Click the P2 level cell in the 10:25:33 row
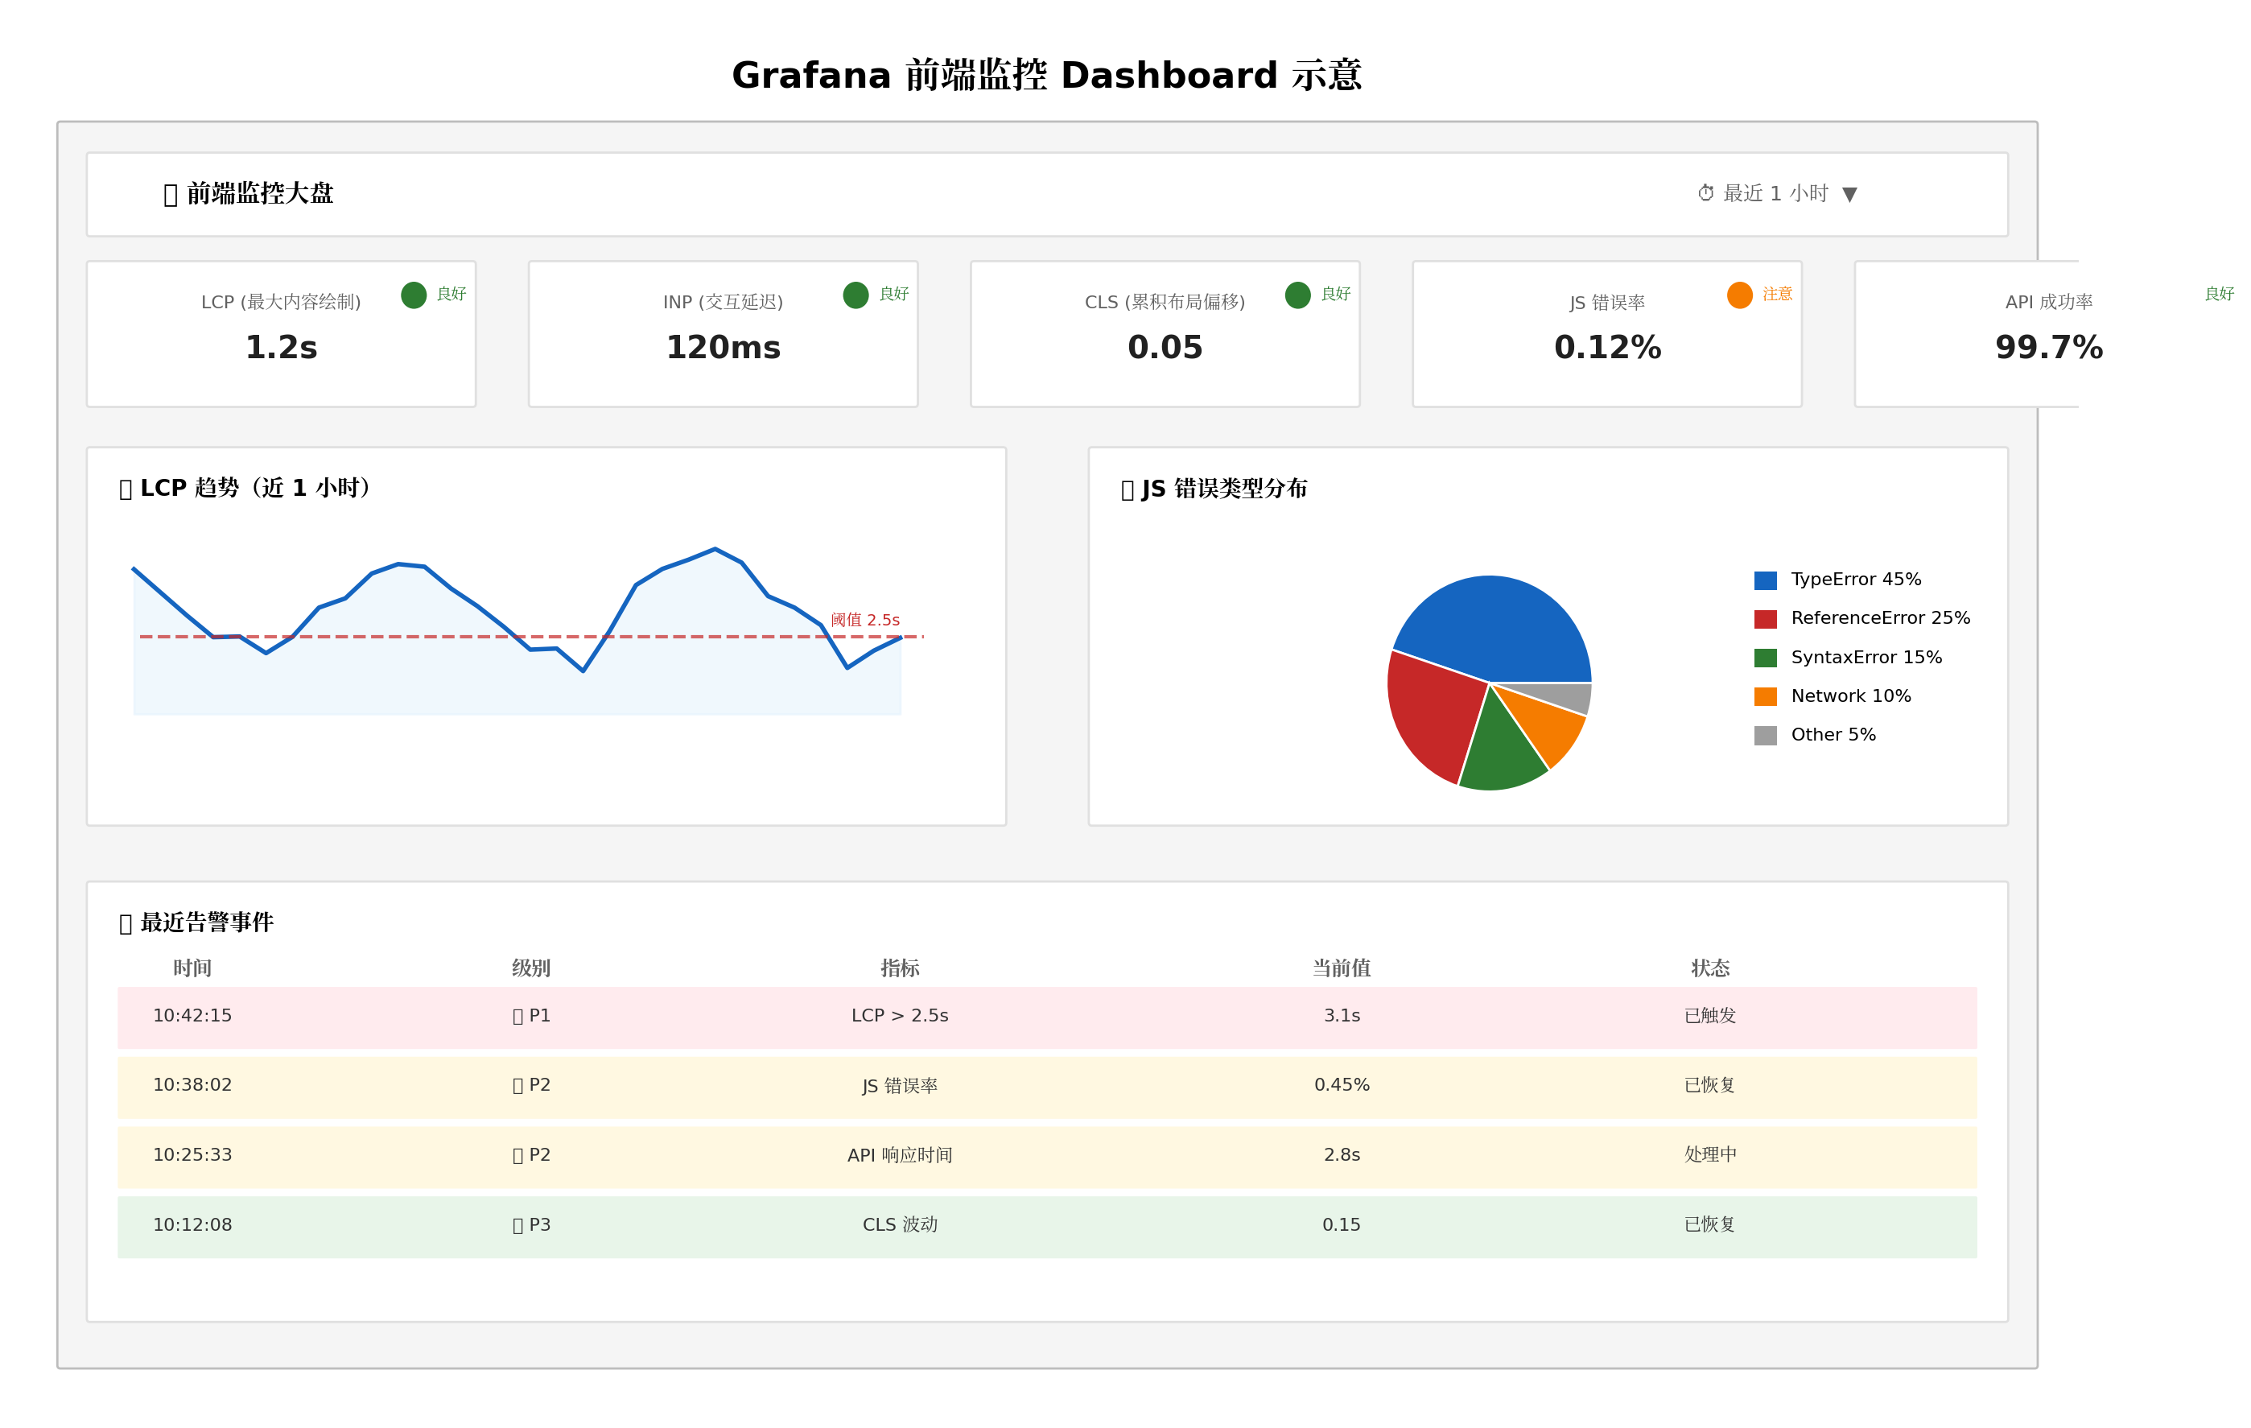The image size is (2251, 1428). point(531,1155)
